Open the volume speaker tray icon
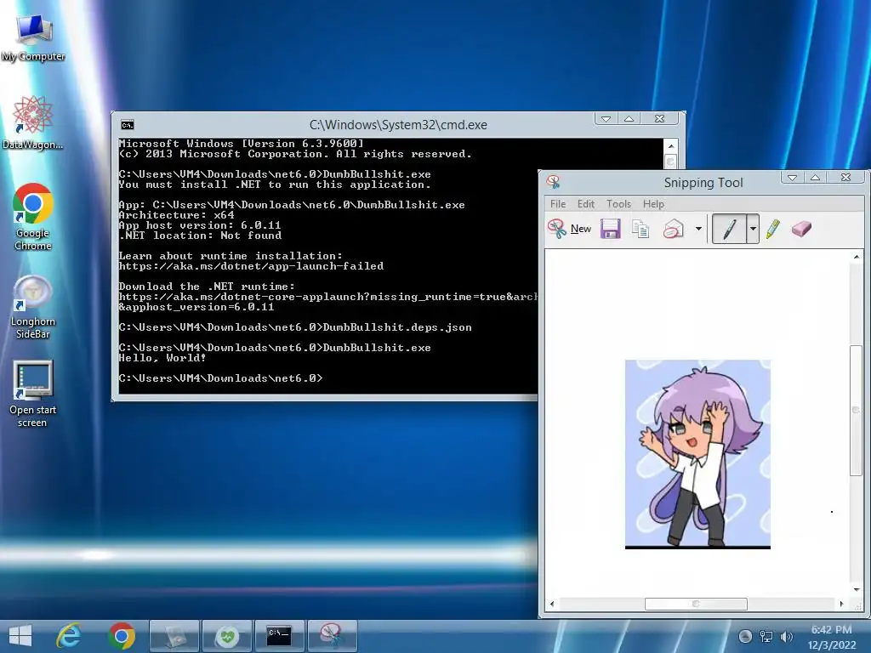 (786, 636)
